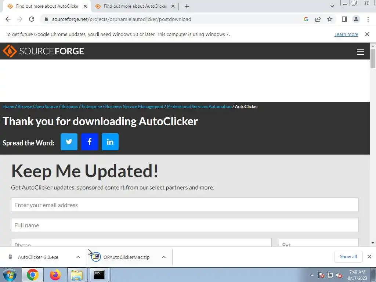Open Command Prompt from taskbar

pyautogui.click(x=99, y=275)
